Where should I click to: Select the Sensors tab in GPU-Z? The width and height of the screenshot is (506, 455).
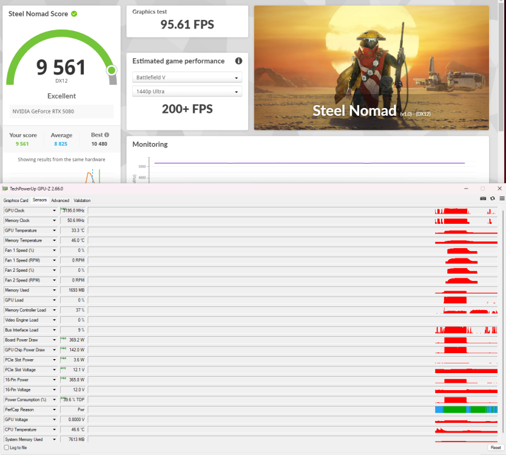click(x=39, y=200)
